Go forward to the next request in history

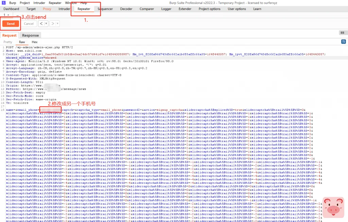tap(52, 23)
